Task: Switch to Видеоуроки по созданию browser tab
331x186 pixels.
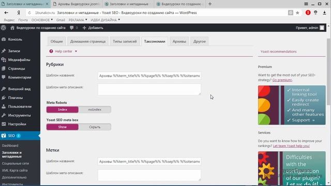Action: coord(179,4)
